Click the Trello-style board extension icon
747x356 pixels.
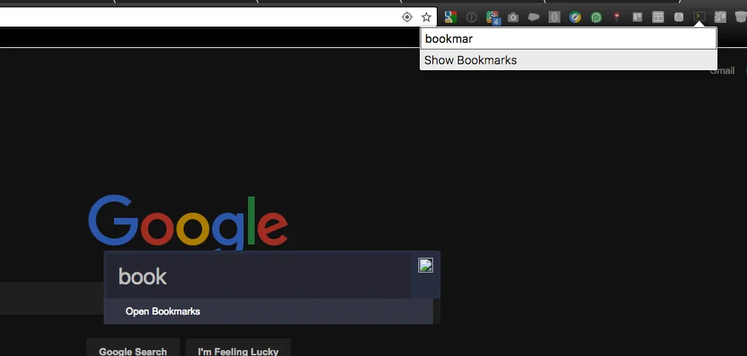(x=637, y=17)
